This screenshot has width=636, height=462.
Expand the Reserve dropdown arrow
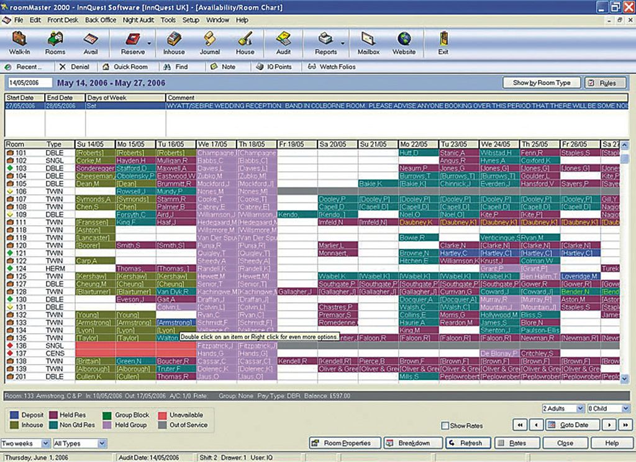coord(149,43)
